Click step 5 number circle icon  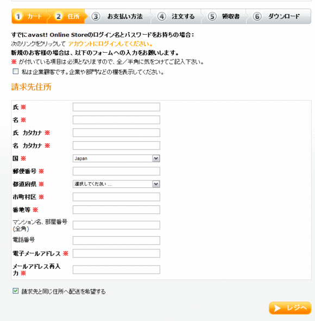point(212,16)
